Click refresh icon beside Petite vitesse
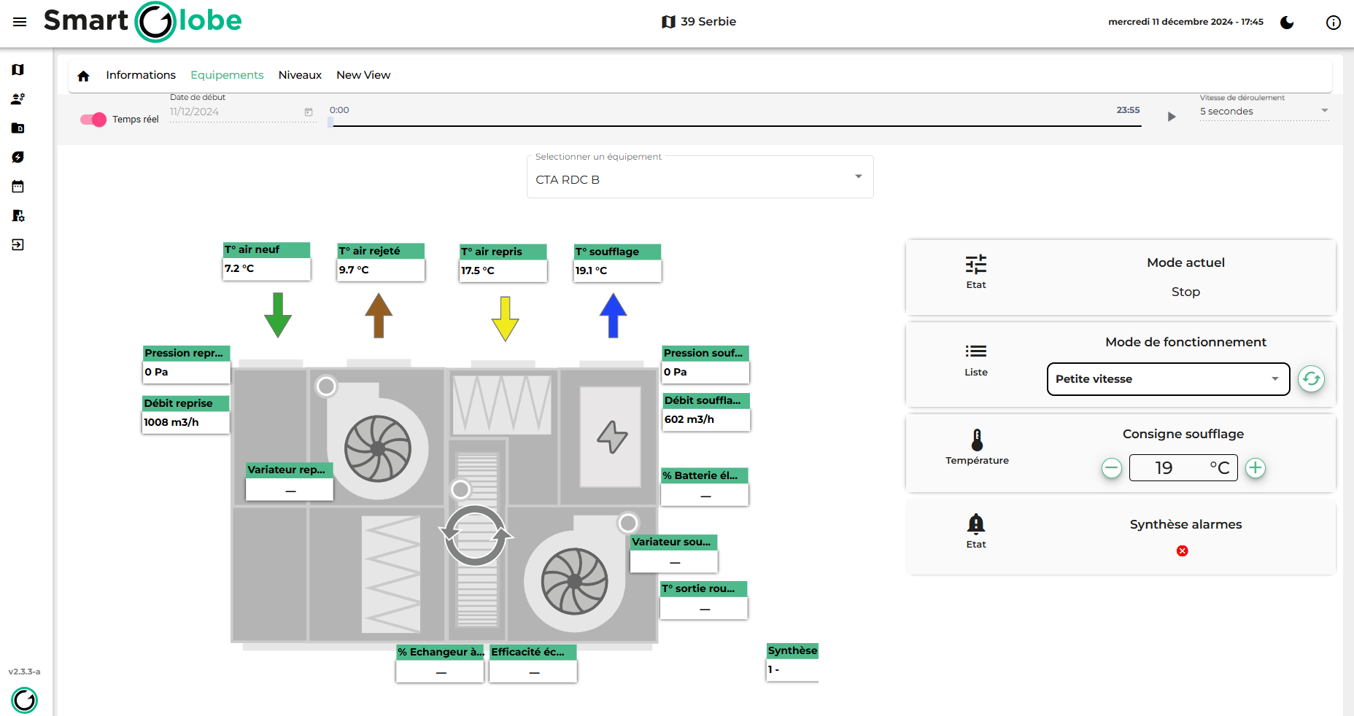The width and height of the screenshot is (1354, 716). [1311, 379]
